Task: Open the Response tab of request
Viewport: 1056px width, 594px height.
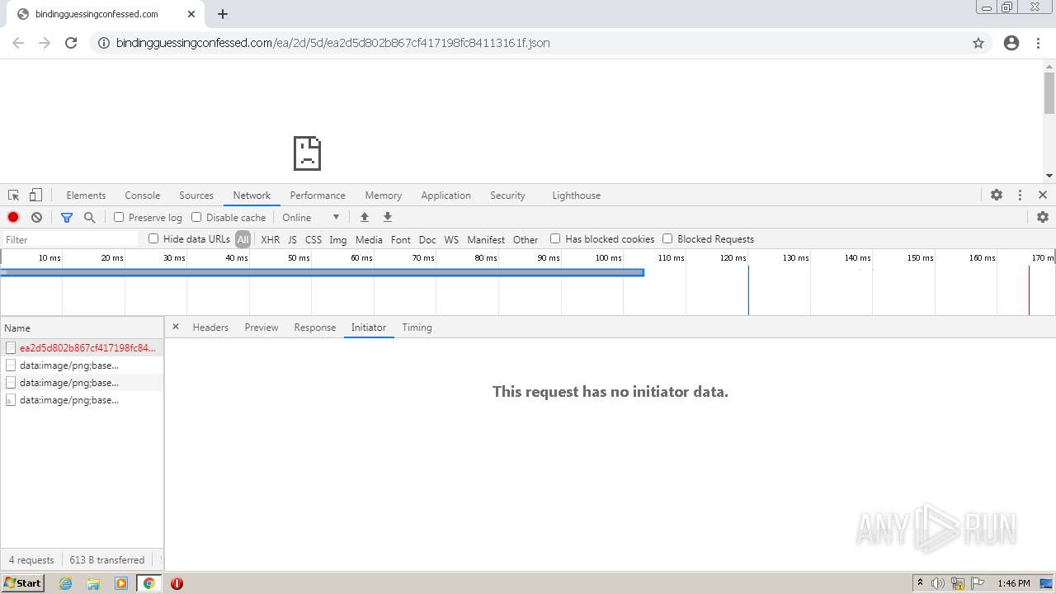Action: tap(315, 328)
